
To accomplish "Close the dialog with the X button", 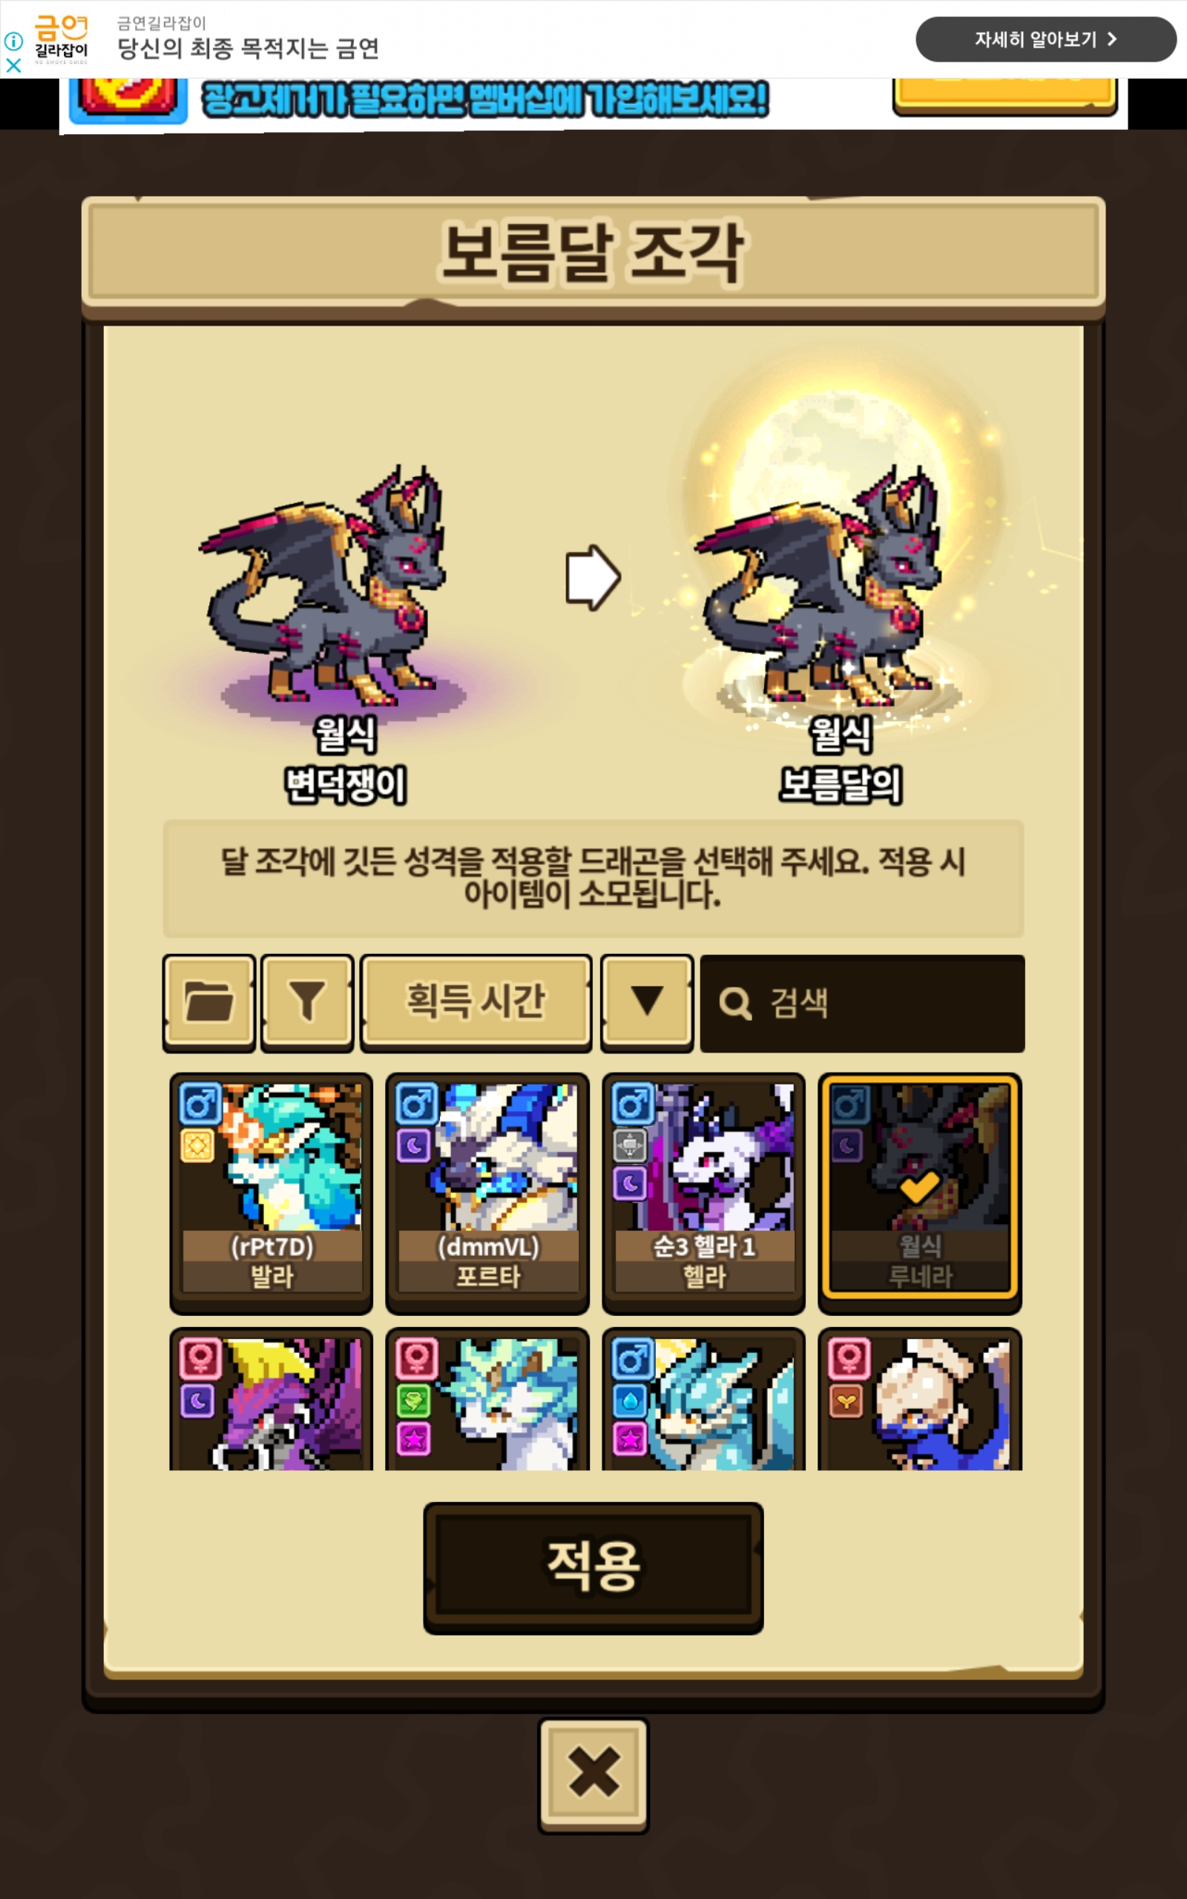I will (593, 1774).
